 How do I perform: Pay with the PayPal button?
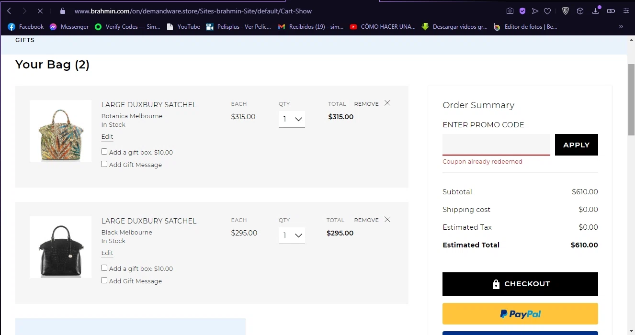520,314
